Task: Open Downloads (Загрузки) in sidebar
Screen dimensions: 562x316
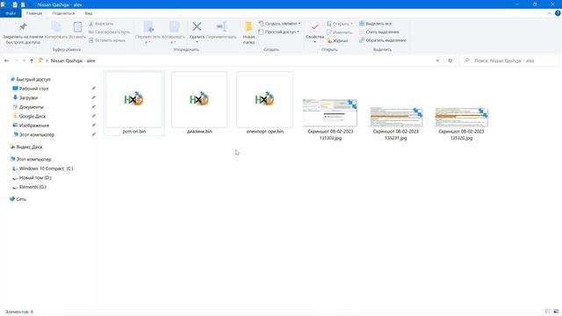Action: tap(25, 97)
